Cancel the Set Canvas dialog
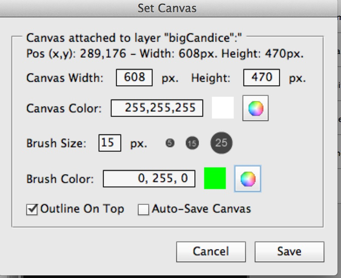 pos(211,252)
